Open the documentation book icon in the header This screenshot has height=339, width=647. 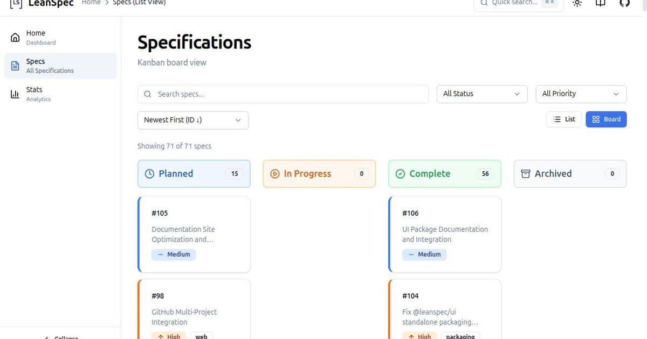(x=600, y=3)
